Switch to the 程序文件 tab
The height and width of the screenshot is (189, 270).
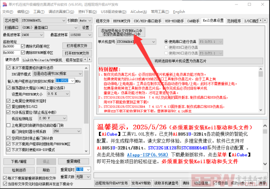point(103,21)
